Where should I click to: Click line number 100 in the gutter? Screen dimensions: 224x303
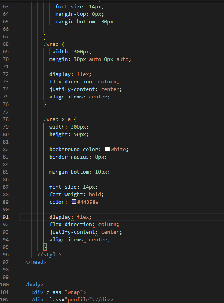coord(4,285)
